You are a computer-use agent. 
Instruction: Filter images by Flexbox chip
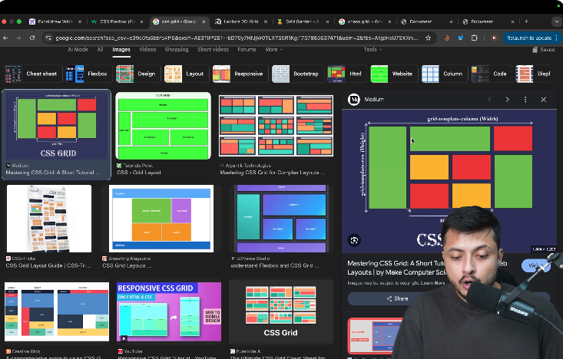pos(88,74)
